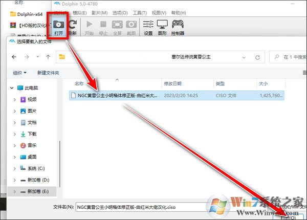Sort by the Date Modified (修改日期) column
The height and width of the screenshot is (220, 307).
(173, 84)
